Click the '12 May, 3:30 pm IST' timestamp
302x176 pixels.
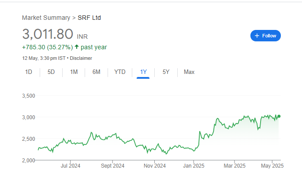[44, 58]
